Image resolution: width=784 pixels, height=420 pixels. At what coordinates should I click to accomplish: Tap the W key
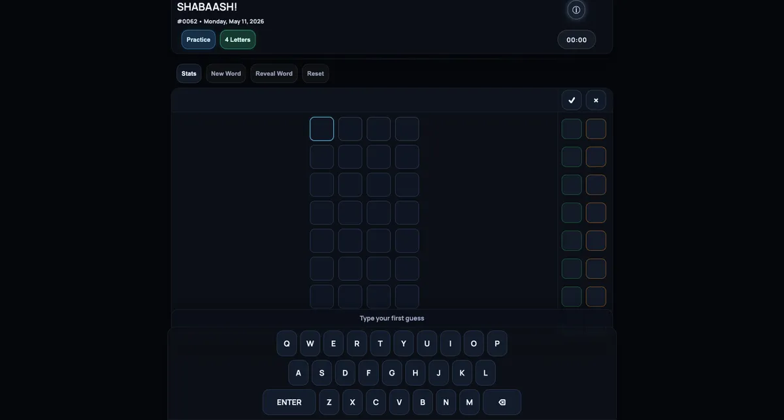(310, 344)
